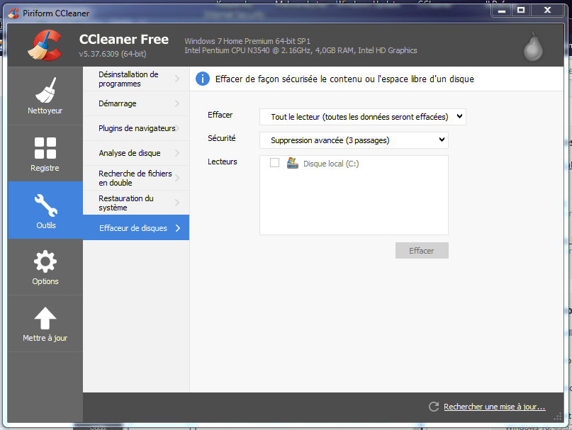Image resolution: width=572 pixels, height=430 pixels.
Task: Click the refresh icon beside update link
Action: click(x=433, y=407)
